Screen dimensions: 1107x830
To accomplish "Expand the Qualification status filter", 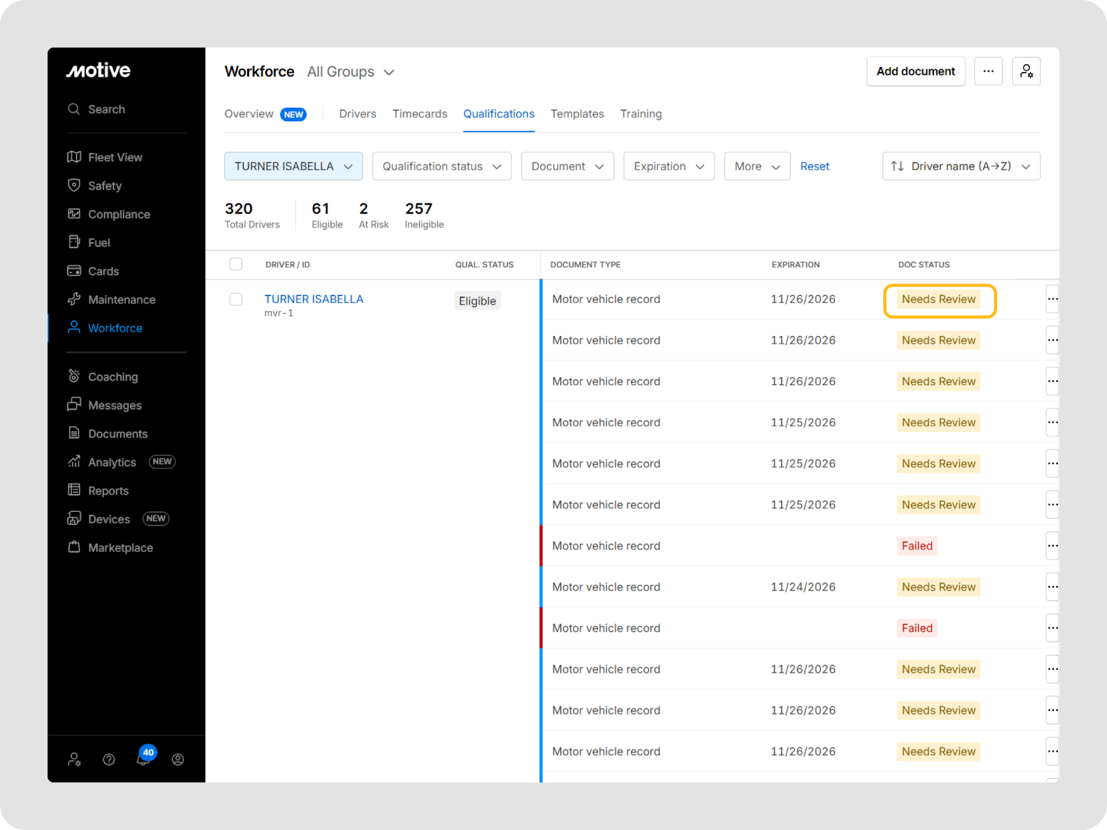I will (441, 166).
